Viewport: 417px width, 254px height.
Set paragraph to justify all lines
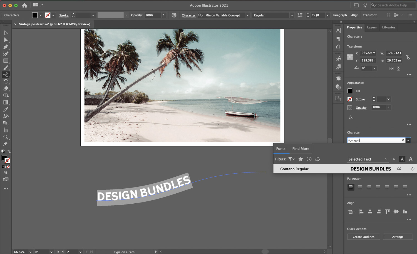pos(405,187)
